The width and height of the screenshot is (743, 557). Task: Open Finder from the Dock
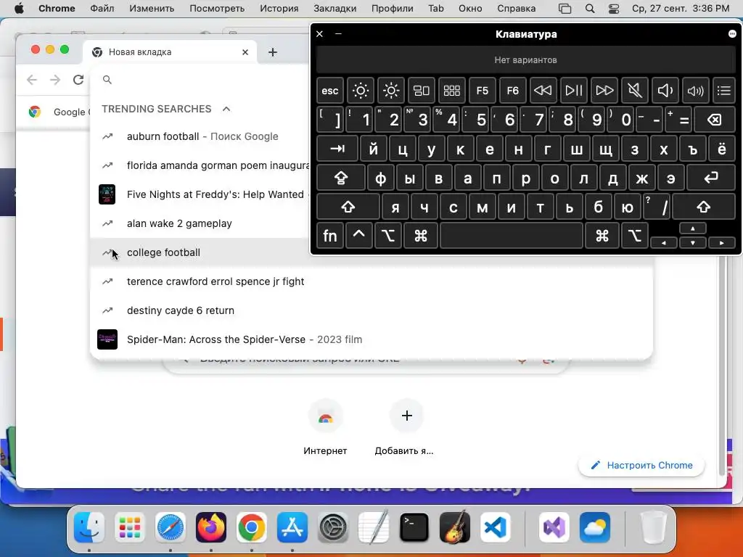[89, 527]
